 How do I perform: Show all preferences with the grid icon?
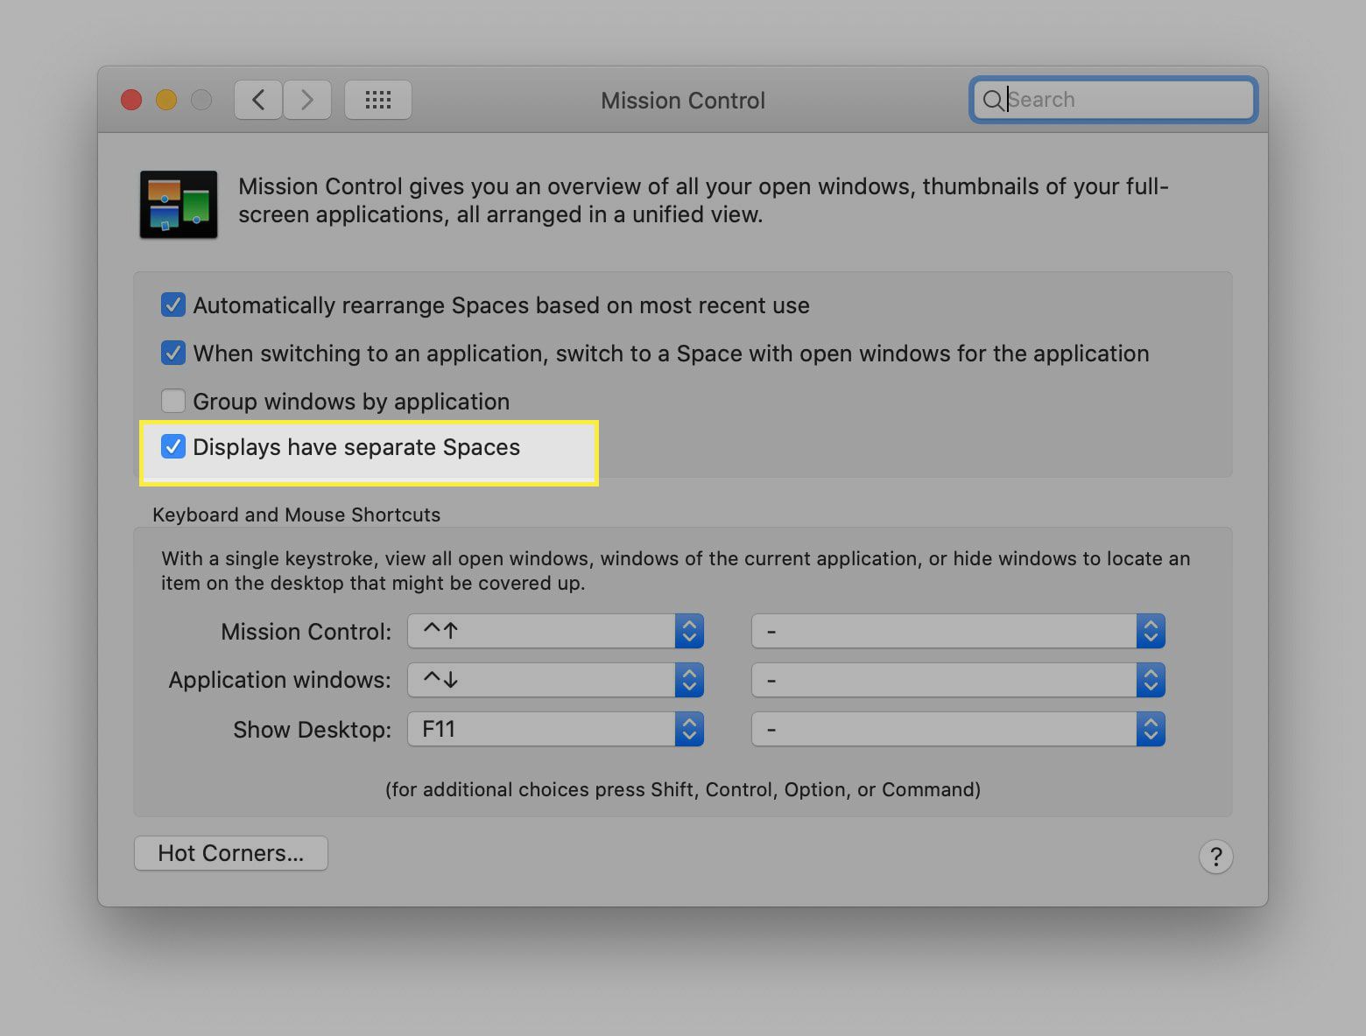378,100
